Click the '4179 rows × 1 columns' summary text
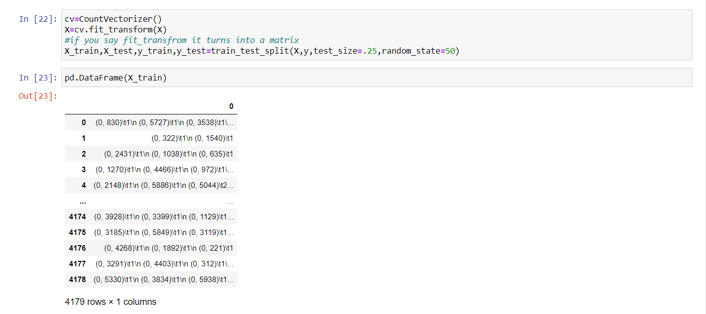Viewport: 706px width, 314px height. click(111, 302)
